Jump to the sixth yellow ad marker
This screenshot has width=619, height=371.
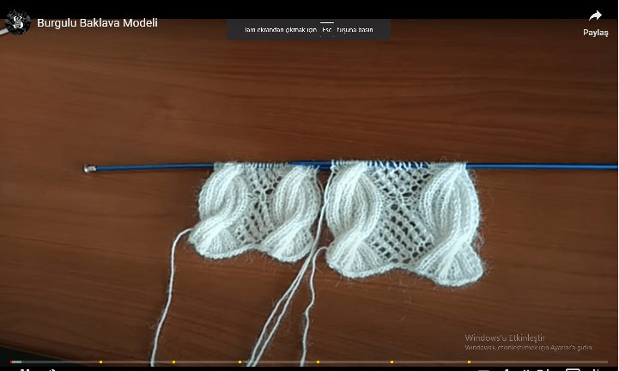point(469,362)
